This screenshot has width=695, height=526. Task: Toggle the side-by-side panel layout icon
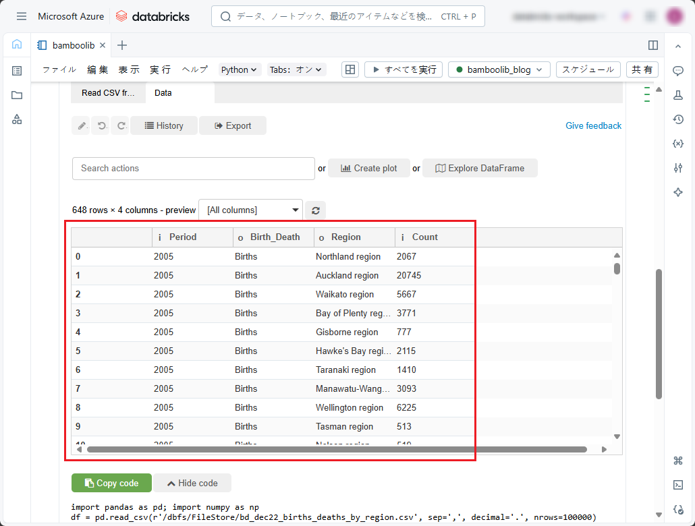(652, 45)
